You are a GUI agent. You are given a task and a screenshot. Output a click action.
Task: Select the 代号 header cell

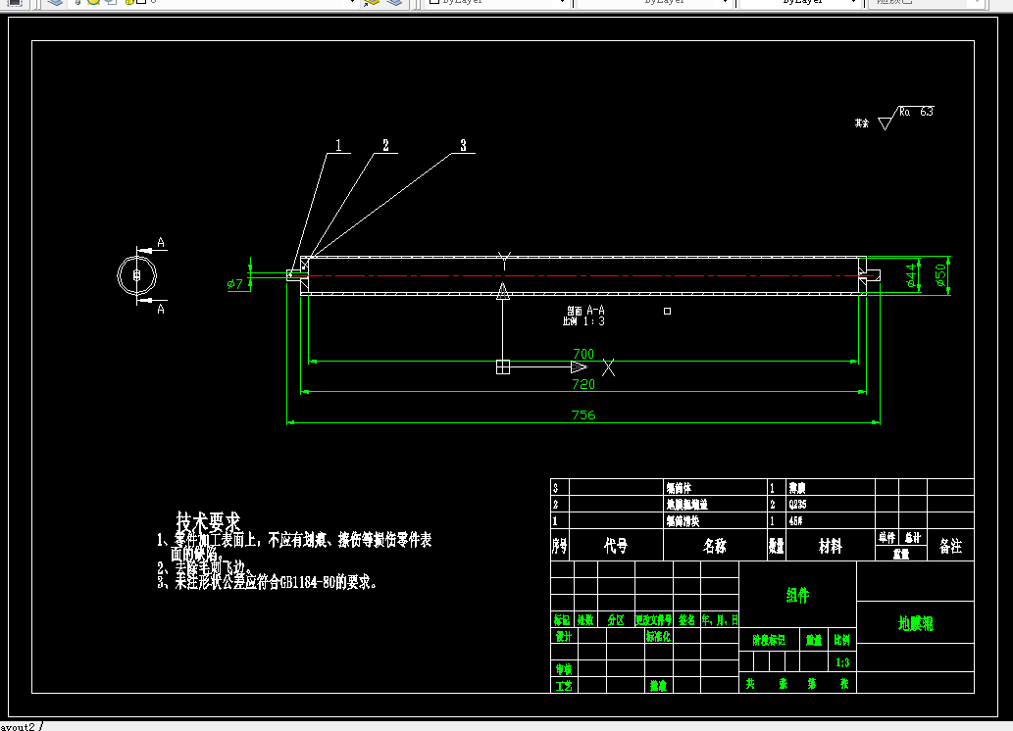(616, 547)
